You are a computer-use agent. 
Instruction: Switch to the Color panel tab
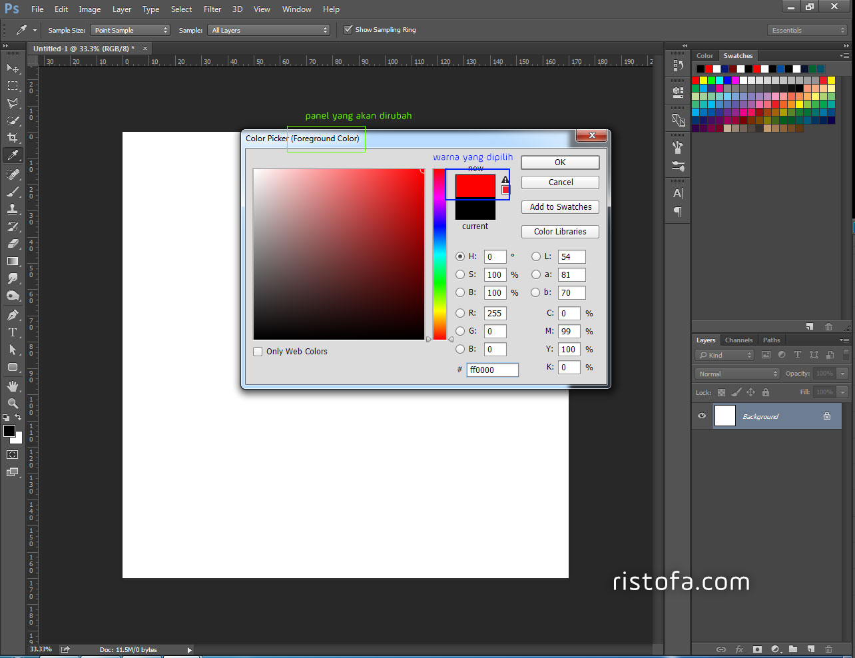[705, 56]
